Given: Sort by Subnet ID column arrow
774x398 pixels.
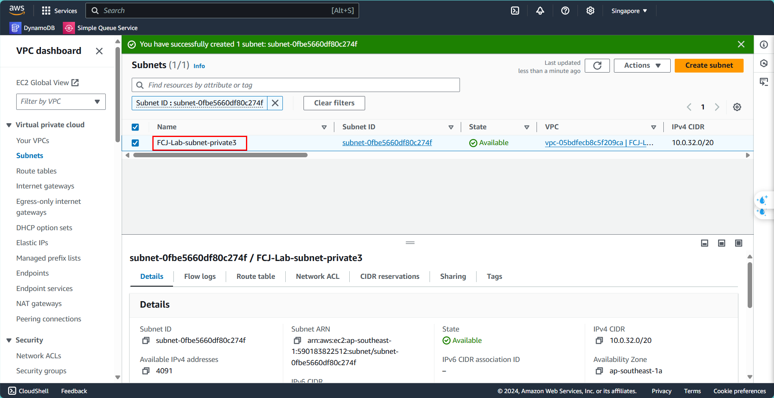Looking at the screenshot, I should pyautogui.click(x=451, y=127).
